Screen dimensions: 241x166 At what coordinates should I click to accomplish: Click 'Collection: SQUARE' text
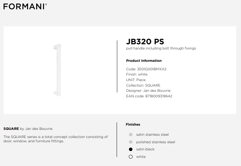click(x=143, y=85)
